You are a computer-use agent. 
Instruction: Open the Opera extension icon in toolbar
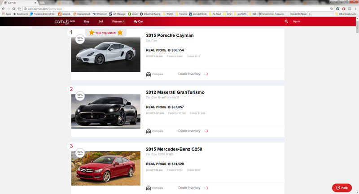point(343,9)
